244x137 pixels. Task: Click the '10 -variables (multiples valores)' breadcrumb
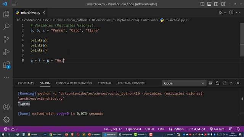(x=115, y=20)
